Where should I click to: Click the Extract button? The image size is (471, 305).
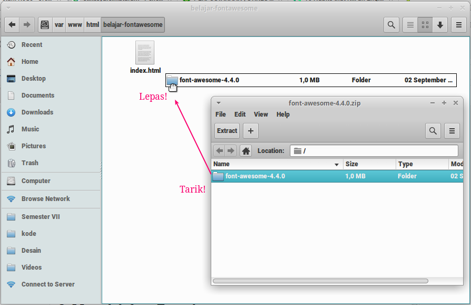tap(227, 131)
